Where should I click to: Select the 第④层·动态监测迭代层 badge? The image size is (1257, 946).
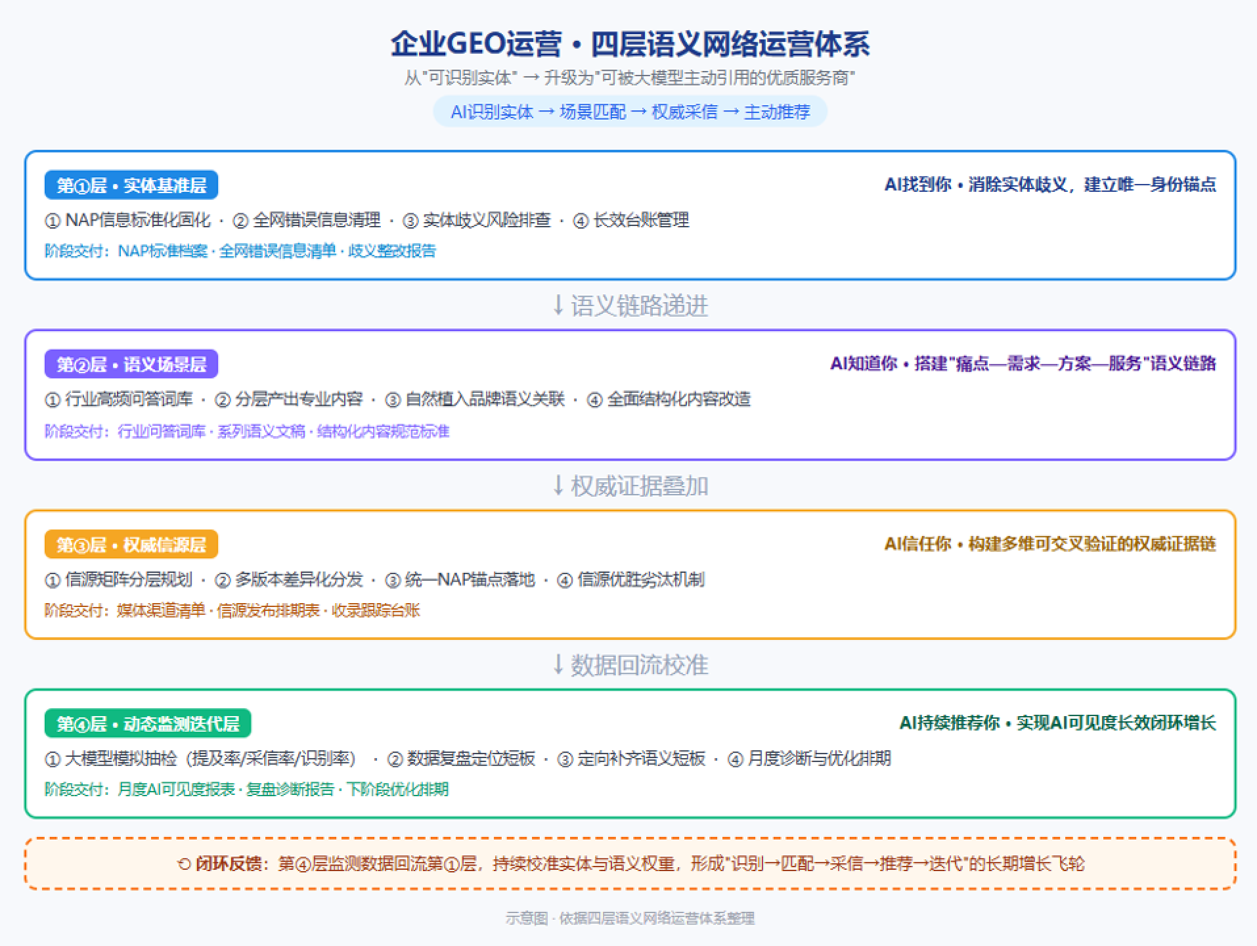[x=148, y=723]
